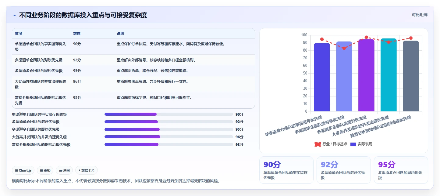
Task: Click the progress bar for 单渠道单仓团队的事实留存优先级
Action: tap(169, 114)
